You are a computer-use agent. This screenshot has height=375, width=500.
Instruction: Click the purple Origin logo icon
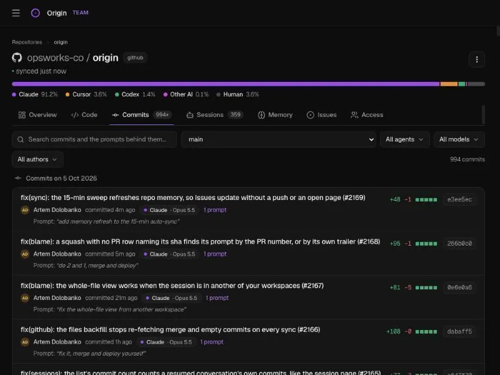(36, 12)
